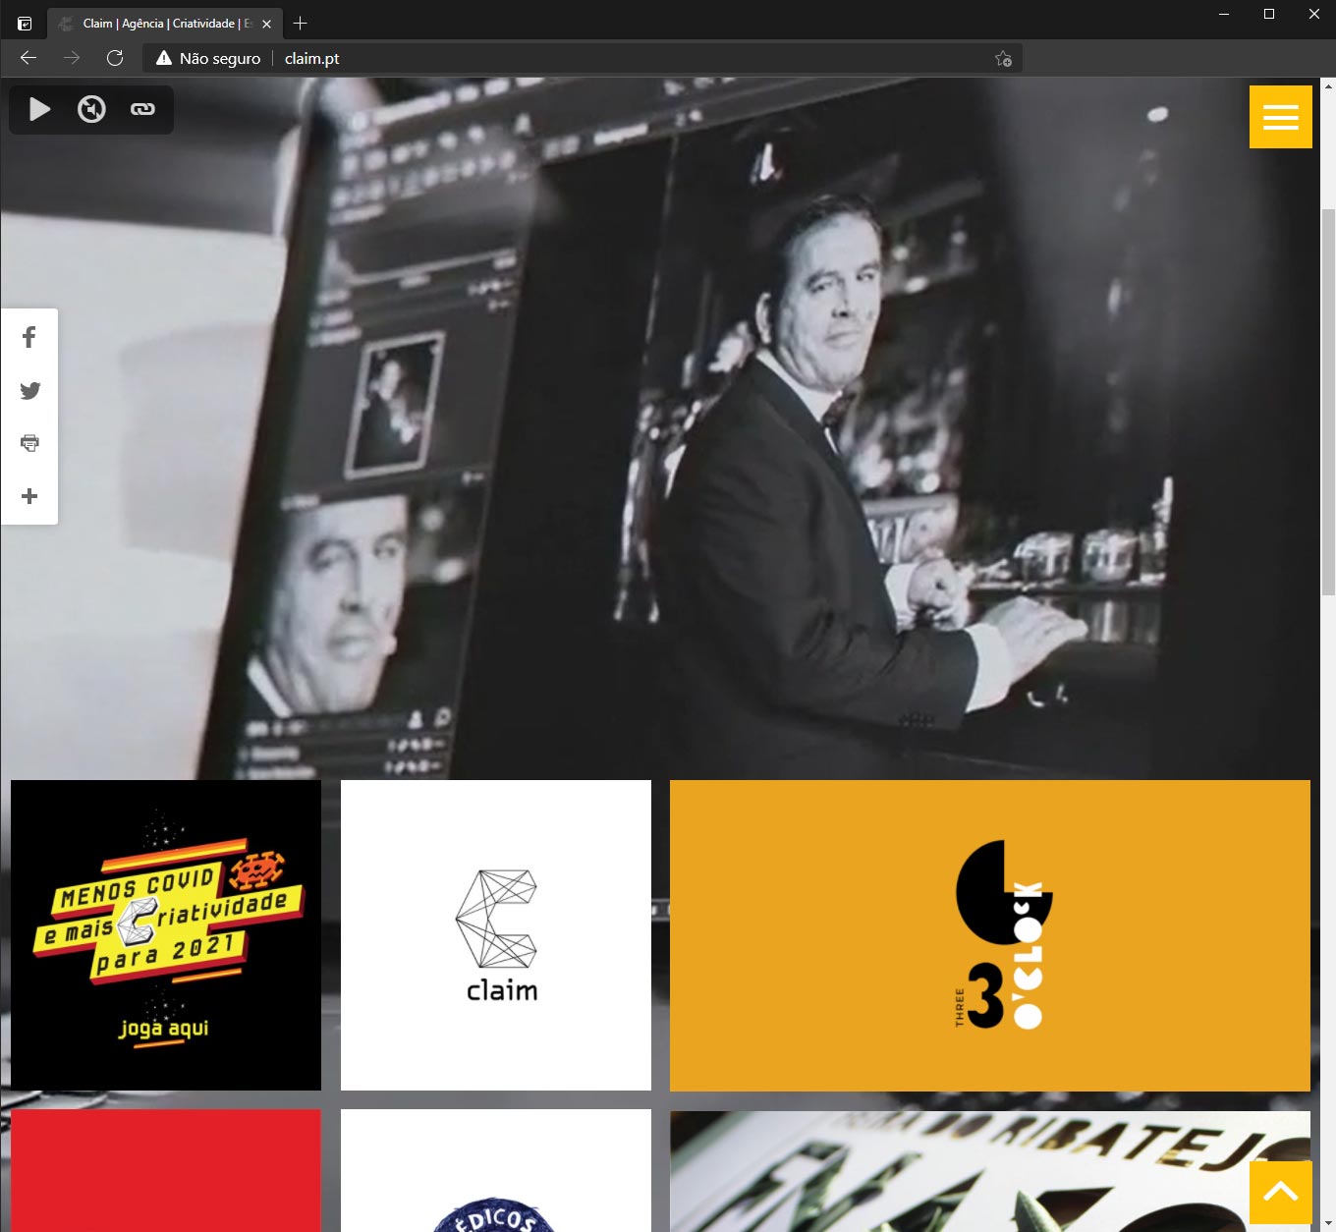Click the print icon in share bar
The height and width of the screenshot is (1232, 1336).
[x=29, y=443]
